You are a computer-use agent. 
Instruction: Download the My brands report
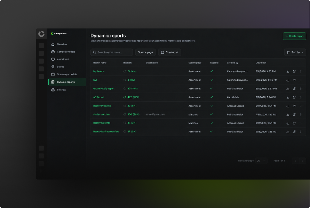coord(288,71)
